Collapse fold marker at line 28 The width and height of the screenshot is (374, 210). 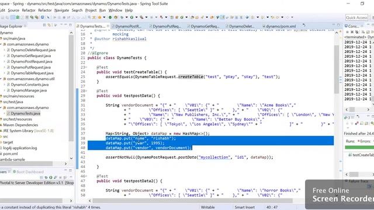click(x=86, y=91)
